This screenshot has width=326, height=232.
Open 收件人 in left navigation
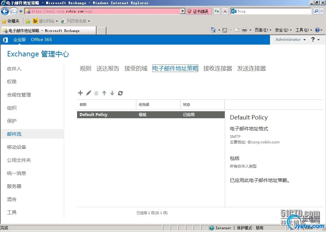pyautogui.click(x=14, y=69)
